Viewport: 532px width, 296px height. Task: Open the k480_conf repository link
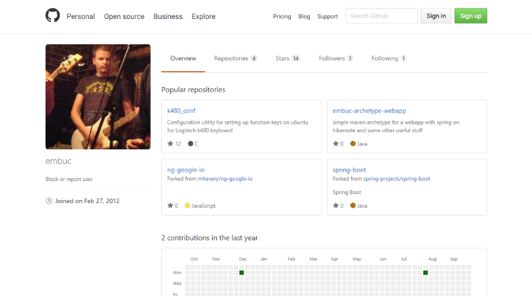[x=181, y=111]
